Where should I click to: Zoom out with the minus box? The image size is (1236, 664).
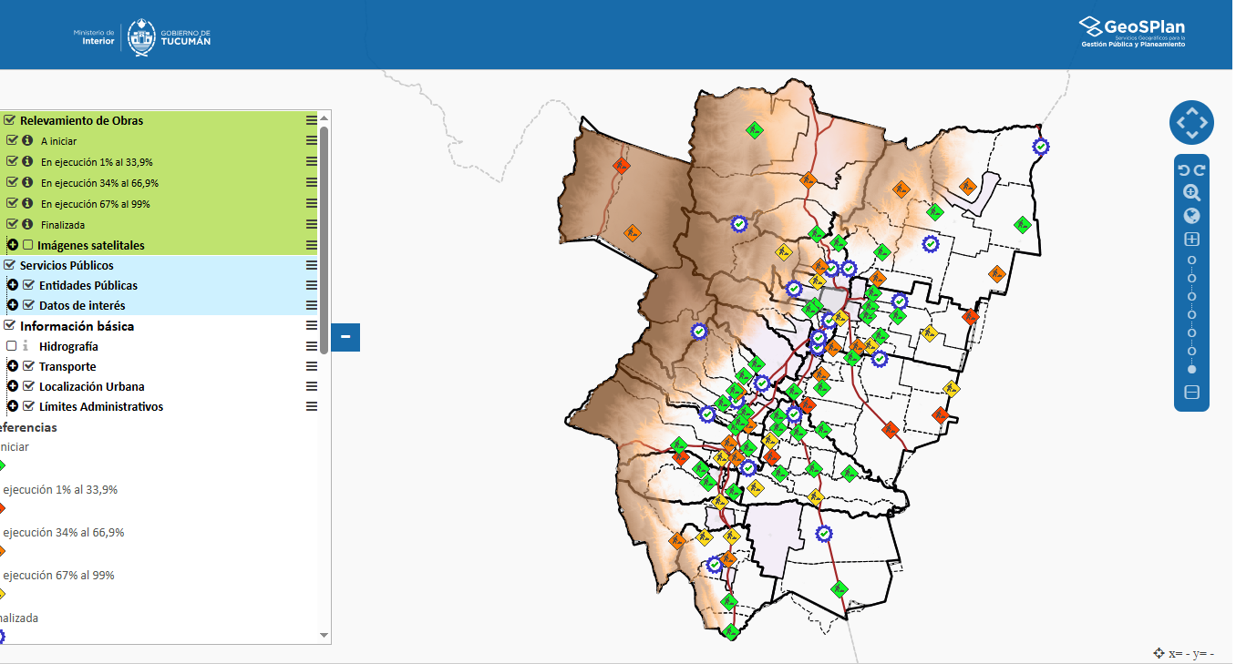tap(1191, 393)
